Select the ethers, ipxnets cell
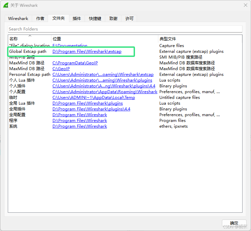This screenshot has height=231, width=251. tap(174, 126)
